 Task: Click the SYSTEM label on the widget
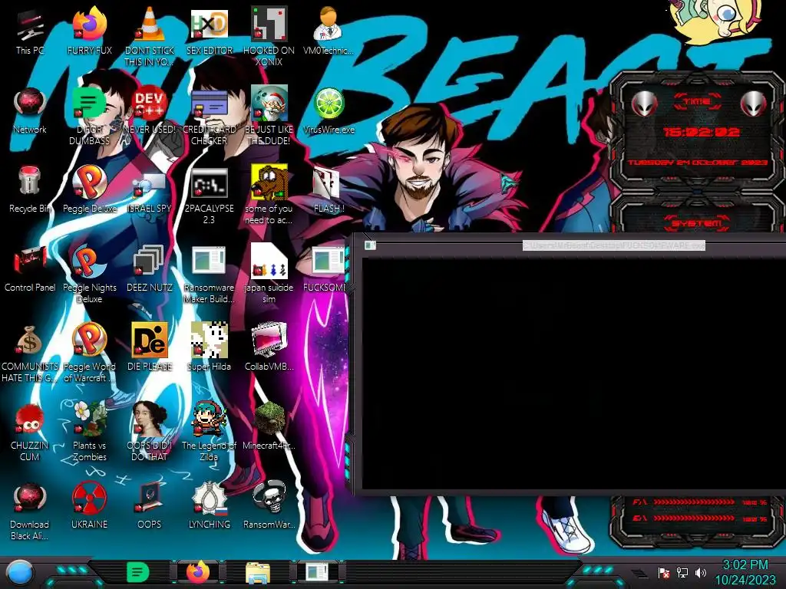697,223
